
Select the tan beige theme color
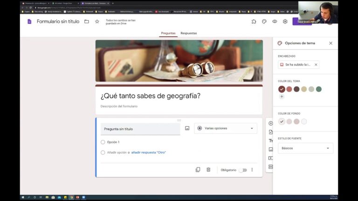click(304, 89)
